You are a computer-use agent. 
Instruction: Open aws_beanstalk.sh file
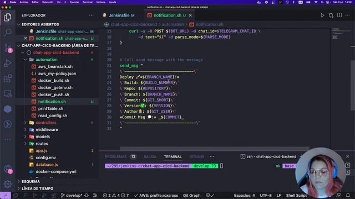(55, 66)
